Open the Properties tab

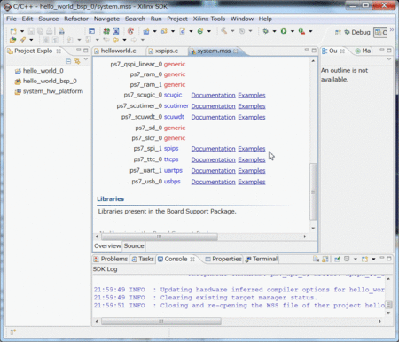click(x=223, y=259)
